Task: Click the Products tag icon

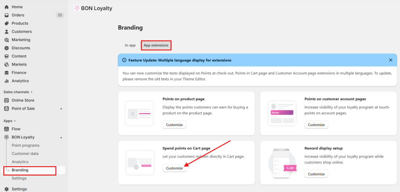Action: point(7,23)
